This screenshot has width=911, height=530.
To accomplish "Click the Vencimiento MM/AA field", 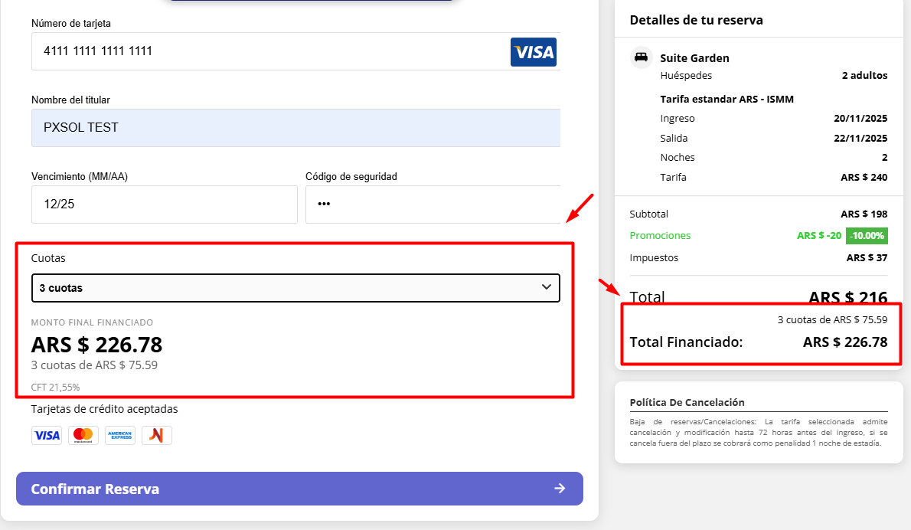I will [x=164, y=204].
